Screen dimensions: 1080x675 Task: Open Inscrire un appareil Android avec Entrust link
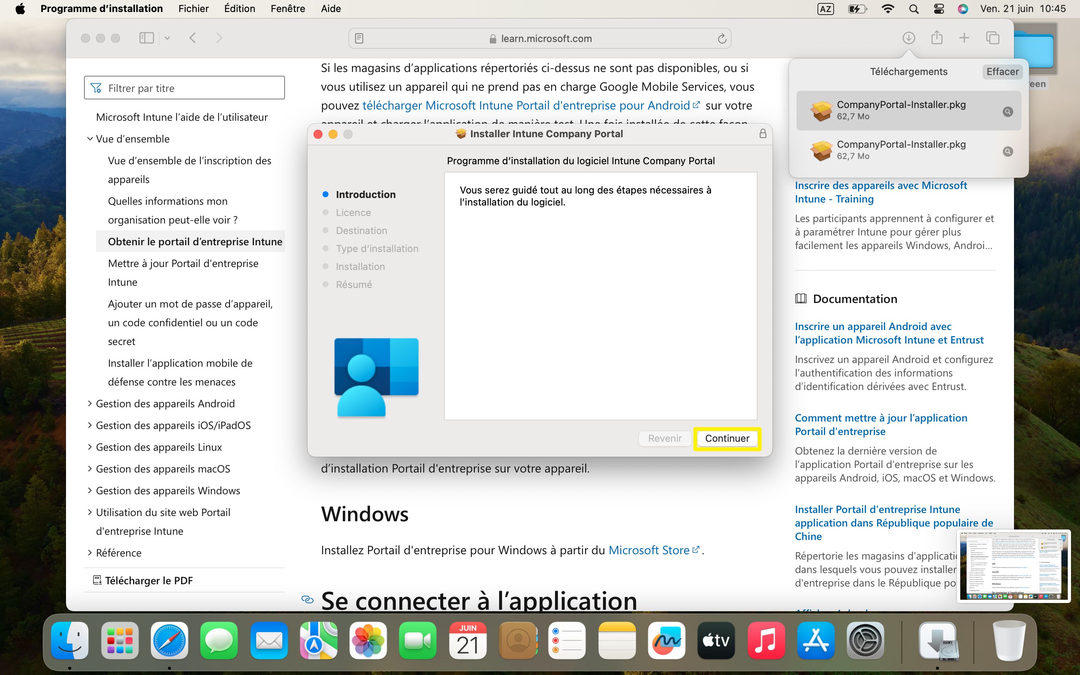[889, 333]
